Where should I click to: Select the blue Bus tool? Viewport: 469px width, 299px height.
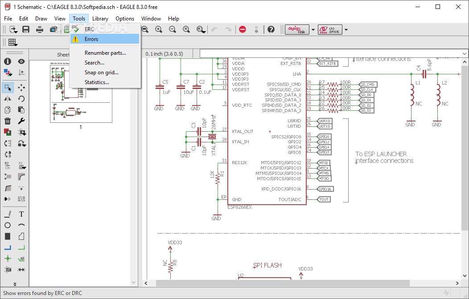[x=8, y=248]
